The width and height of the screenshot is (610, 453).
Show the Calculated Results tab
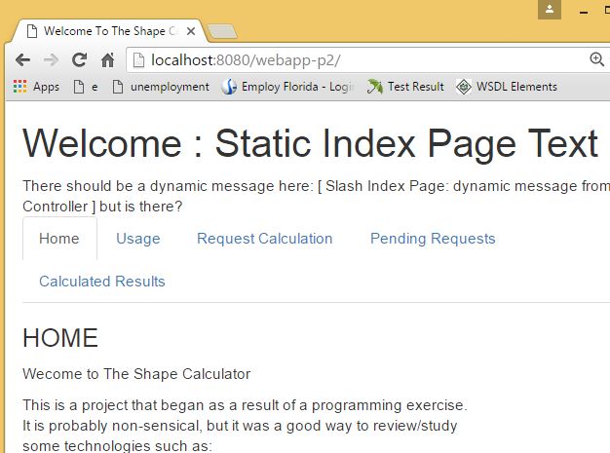pos(102,282)
